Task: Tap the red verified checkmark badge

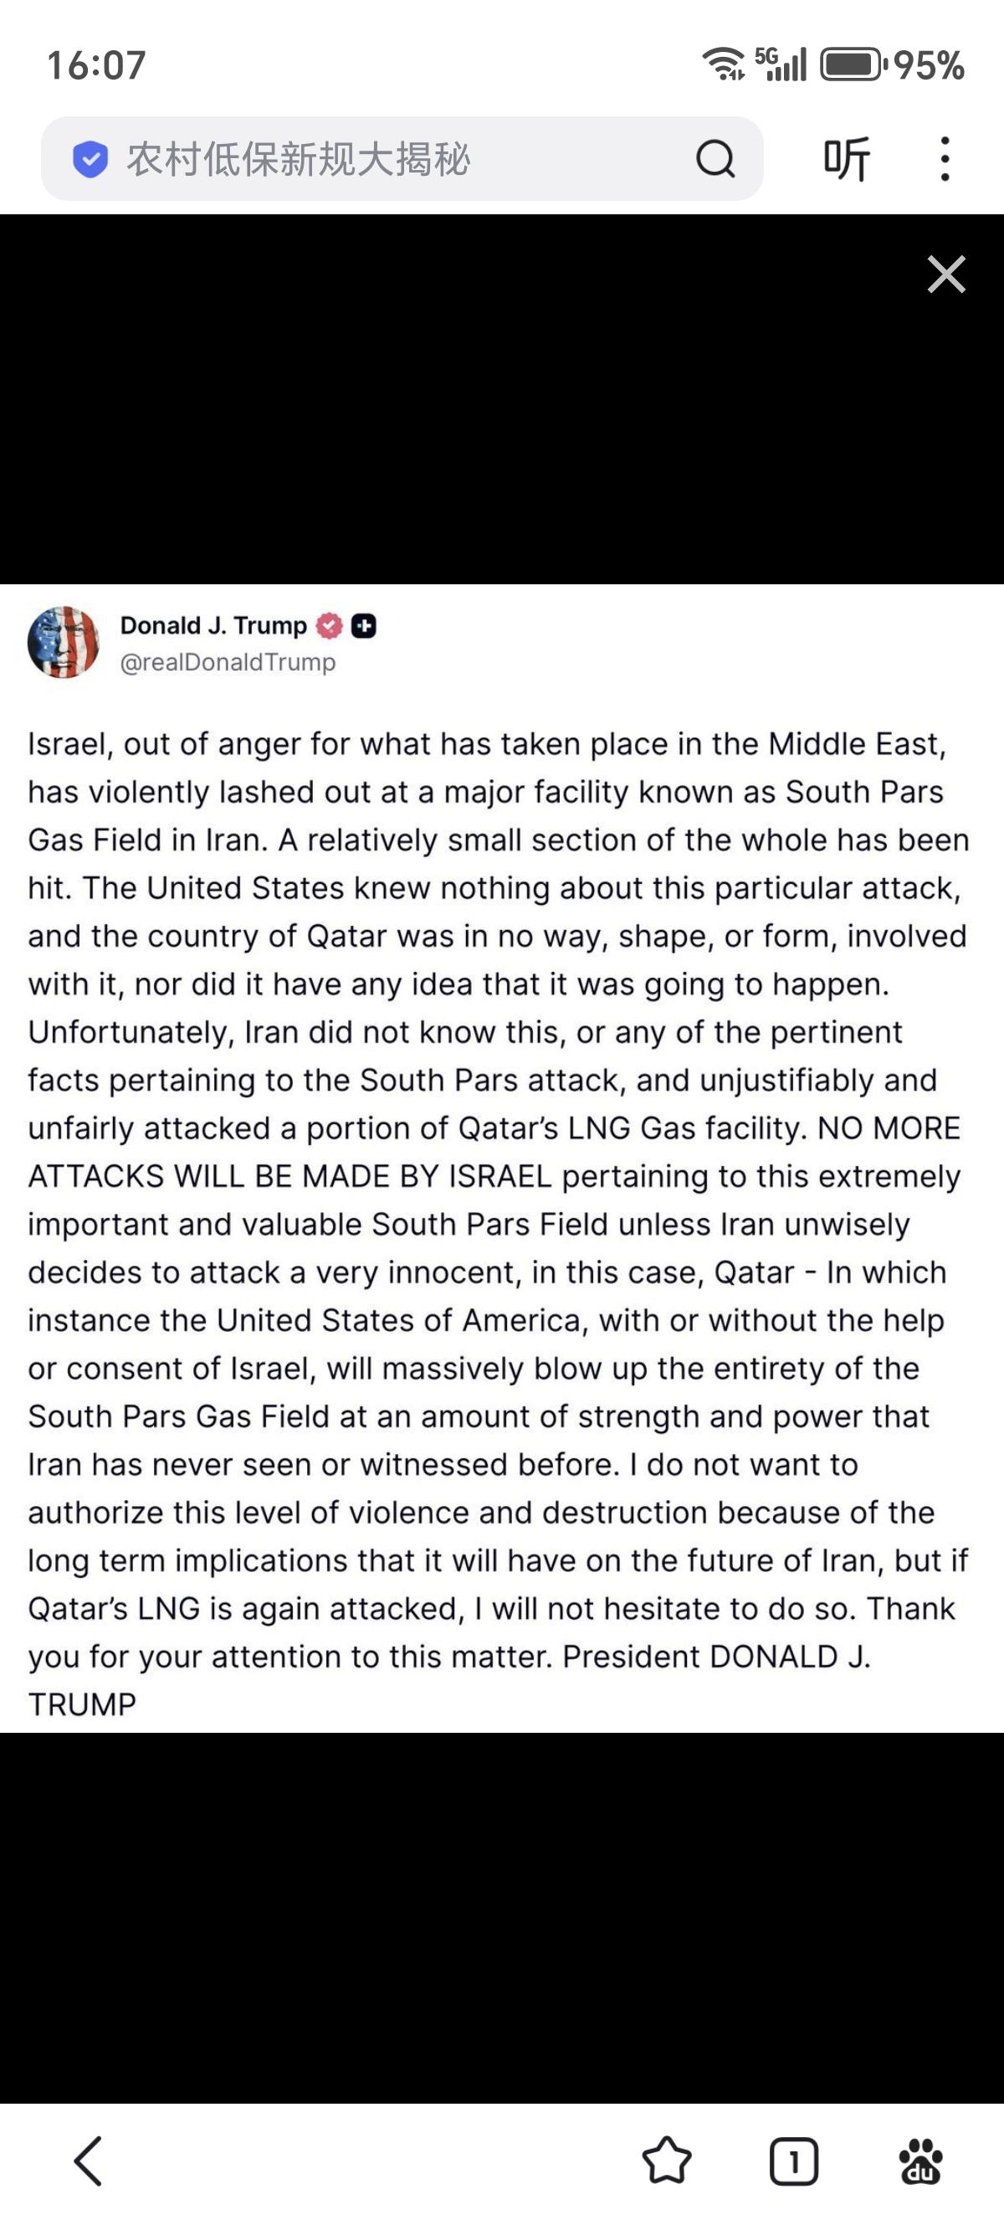Action: click(x=329, y=625)
